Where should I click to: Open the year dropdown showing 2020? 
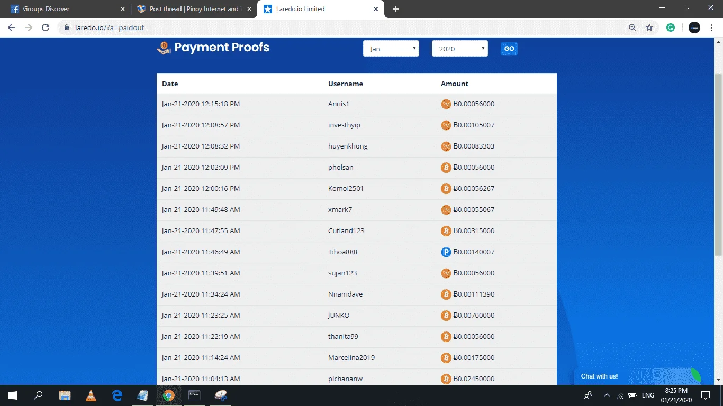pos(460,49)
